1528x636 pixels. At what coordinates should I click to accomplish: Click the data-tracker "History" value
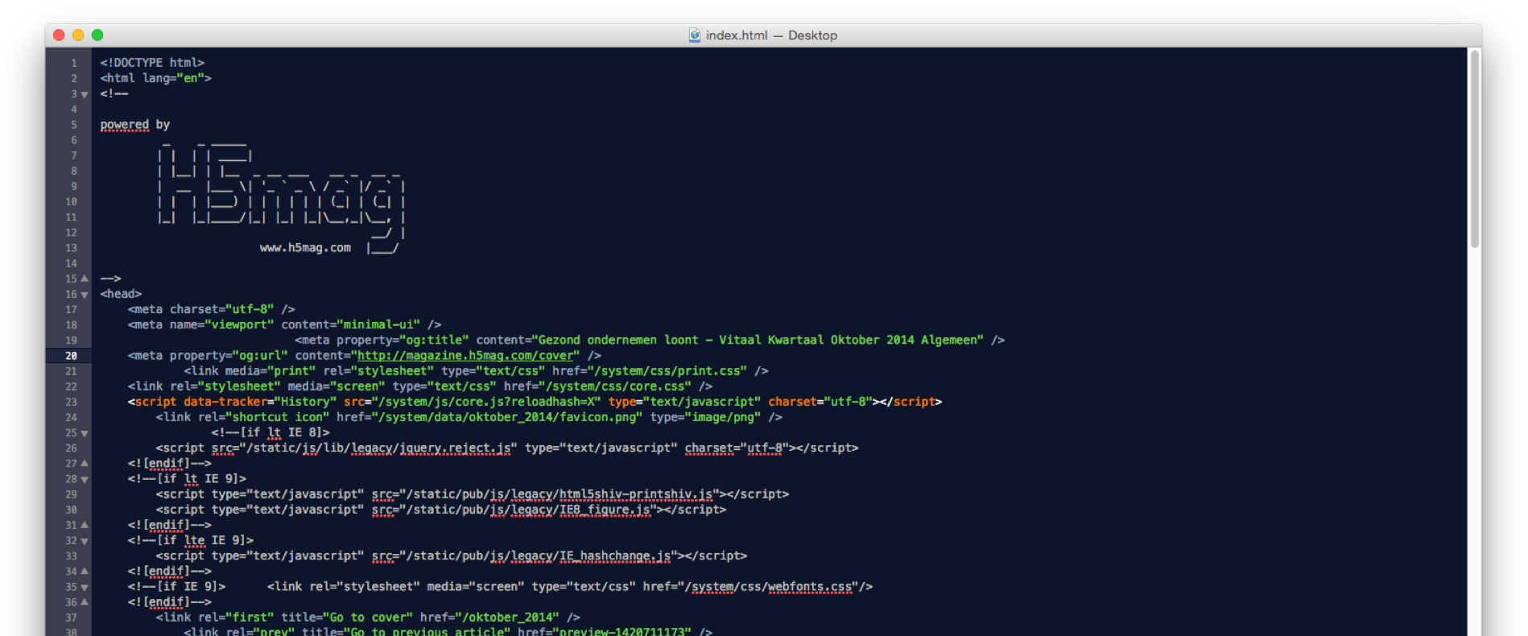[x=306, y=402]
